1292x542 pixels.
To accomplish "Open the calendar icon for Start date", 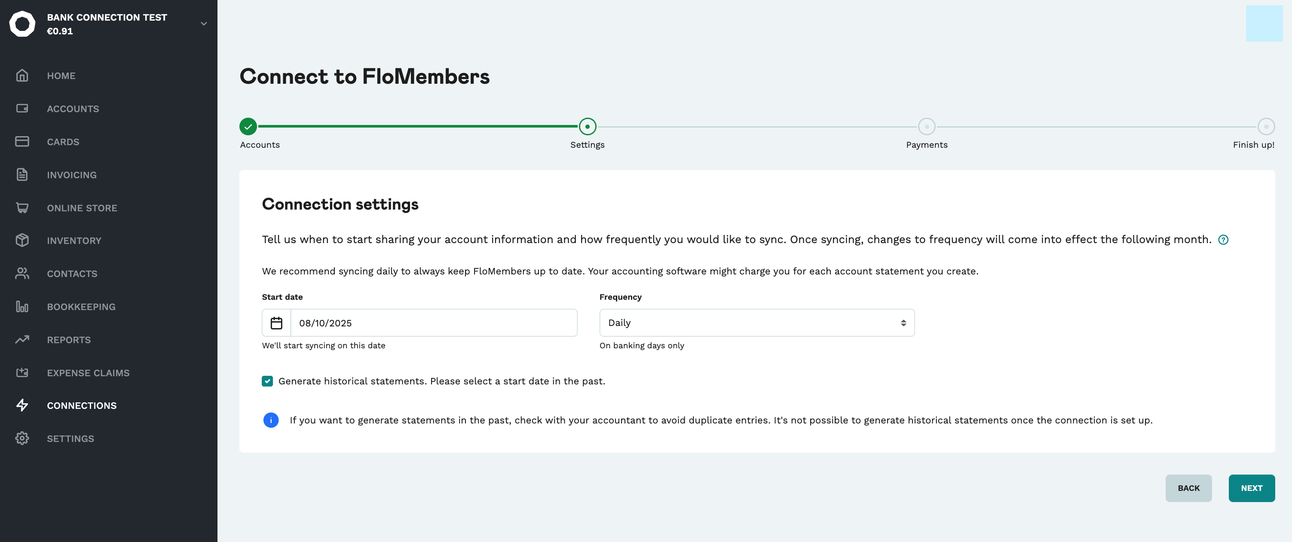I will pyautogui.click(x=276, y=323).
